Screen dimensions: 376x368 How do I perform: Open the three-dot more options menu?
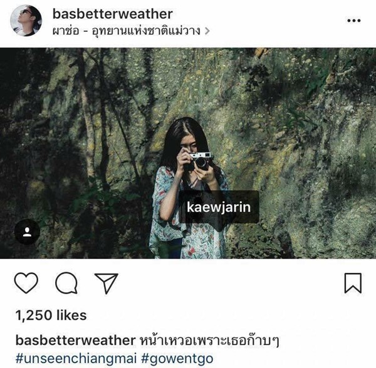click(x=354, y=21)
